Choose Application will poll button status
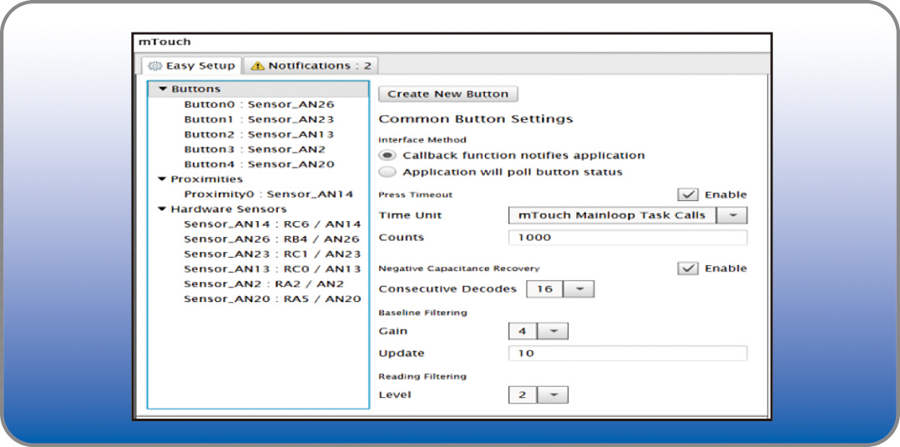 coord(387,172)
